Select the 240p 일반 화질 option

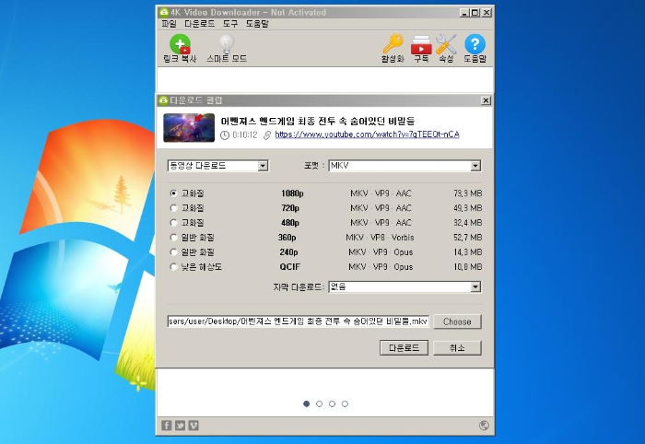coord(173,252)
